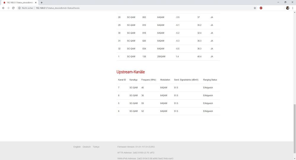Screen dimensions: 296x160
Task: Switch language to Türkçe
Action: tap(96, 147)
